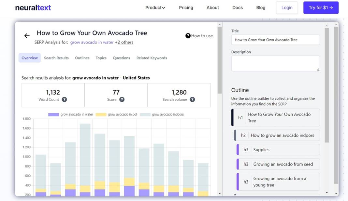Image resolution: width=348 pixels, height=201 pixels.
Task: Click inside the Description text area
Action: pos(275,63)
